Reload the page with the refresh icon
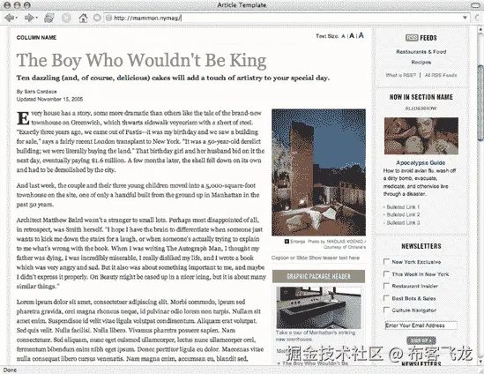This screenshot has width=484, height=374. point(49,18)
